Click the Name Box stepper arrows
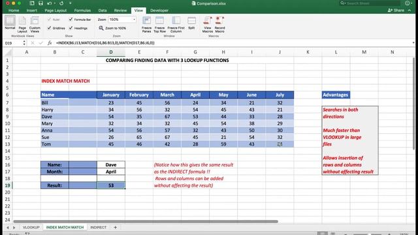Screen dimensions: 418x235 (x=24, y=43)
